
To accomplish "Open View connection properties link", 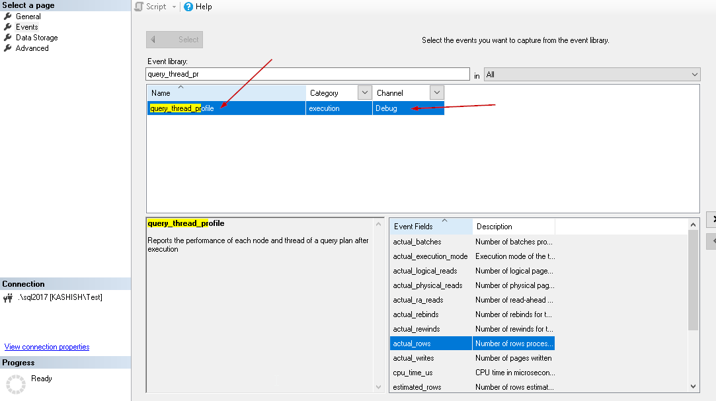I will coord(47,347).
